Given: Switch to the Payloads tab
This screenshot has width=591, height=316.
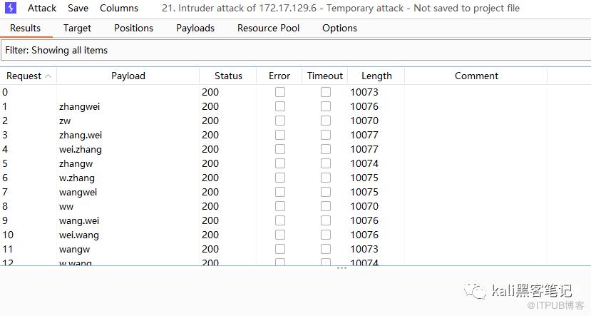Looking at the screenshot, I should tap(195, 29).
